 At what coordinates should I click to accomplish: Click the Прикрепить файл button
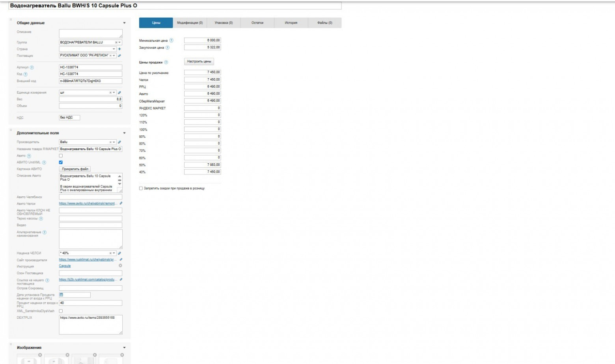[75, 169]
